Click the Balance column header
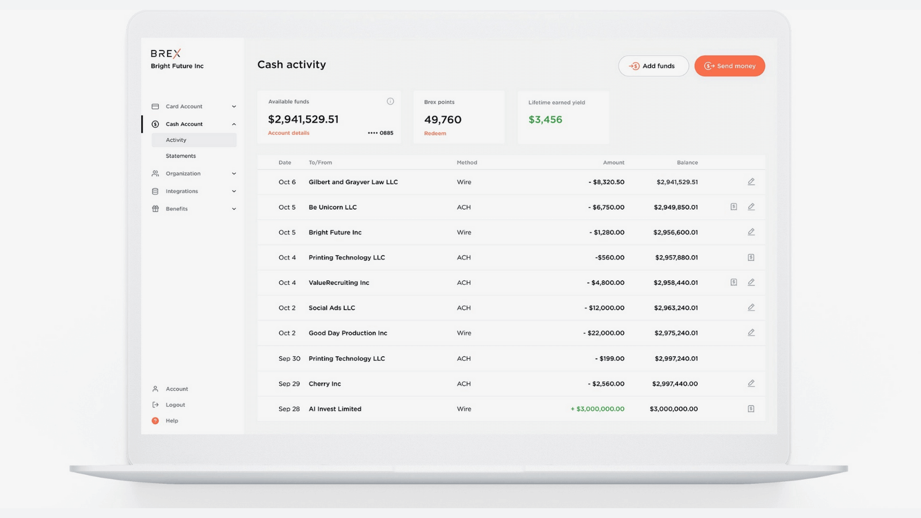The image size is (921, 518). tap(687, 162)
